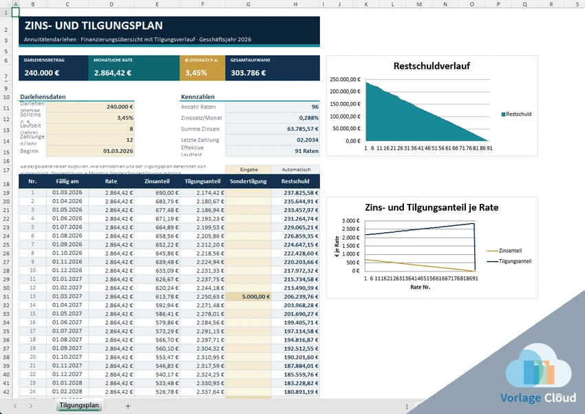The width and height of the screenshot is (585, 414).
Task: Click the Effektive Laufzeit value 91 Raten
Action: tap(273, 151)
